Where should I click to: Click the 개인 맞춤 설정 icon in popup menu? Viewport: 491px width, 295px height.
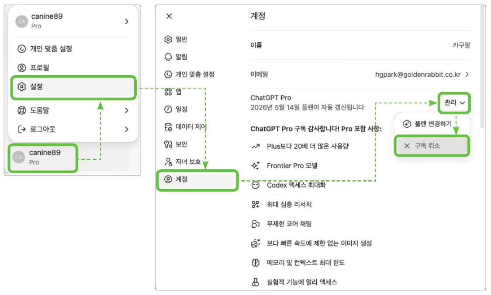coord(21,49)
